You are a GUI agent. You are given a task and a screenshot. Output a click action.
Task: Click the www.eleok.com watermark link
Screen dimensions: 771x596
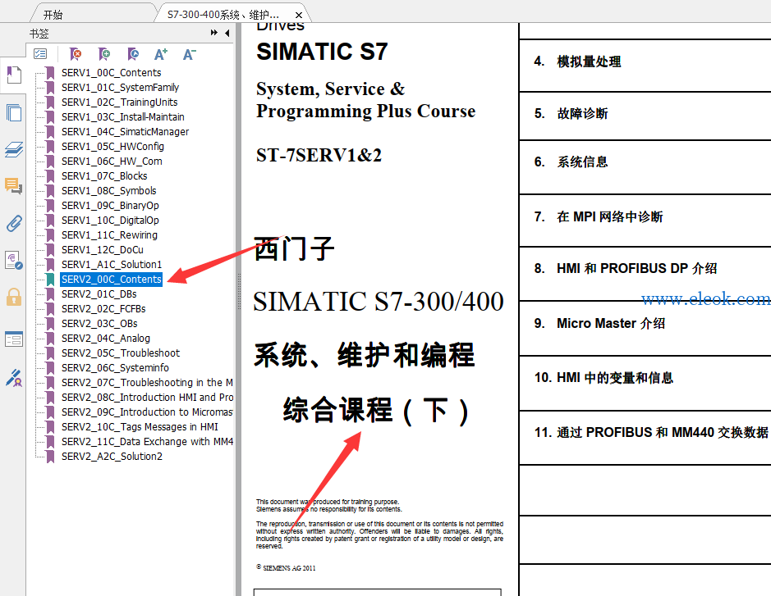706,298
